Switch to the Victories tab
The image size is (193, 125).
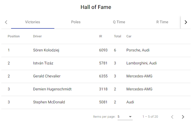point(33,22)
